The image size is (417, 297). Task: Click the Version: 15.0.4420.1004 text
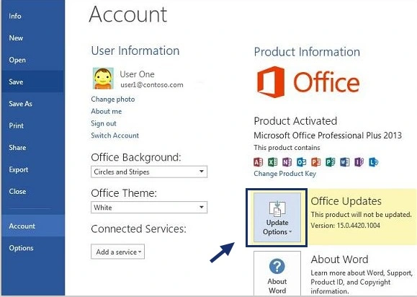345,226
